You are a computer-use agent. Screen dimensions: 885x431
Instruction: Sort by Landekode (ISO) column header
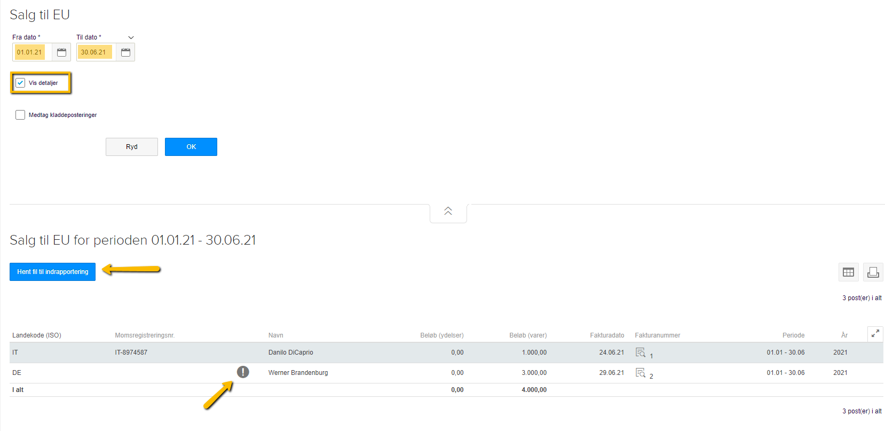pos(37,335)
